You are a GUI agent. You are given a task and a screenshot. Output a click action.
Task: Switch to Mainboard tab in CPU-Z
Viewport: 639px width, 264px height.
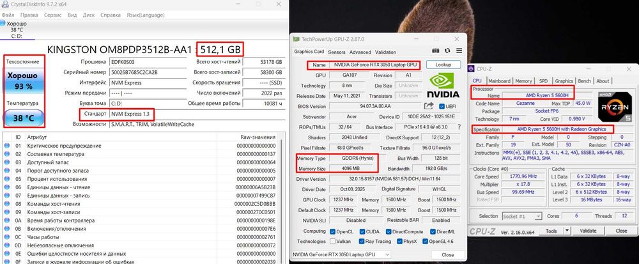pos(499,81)
